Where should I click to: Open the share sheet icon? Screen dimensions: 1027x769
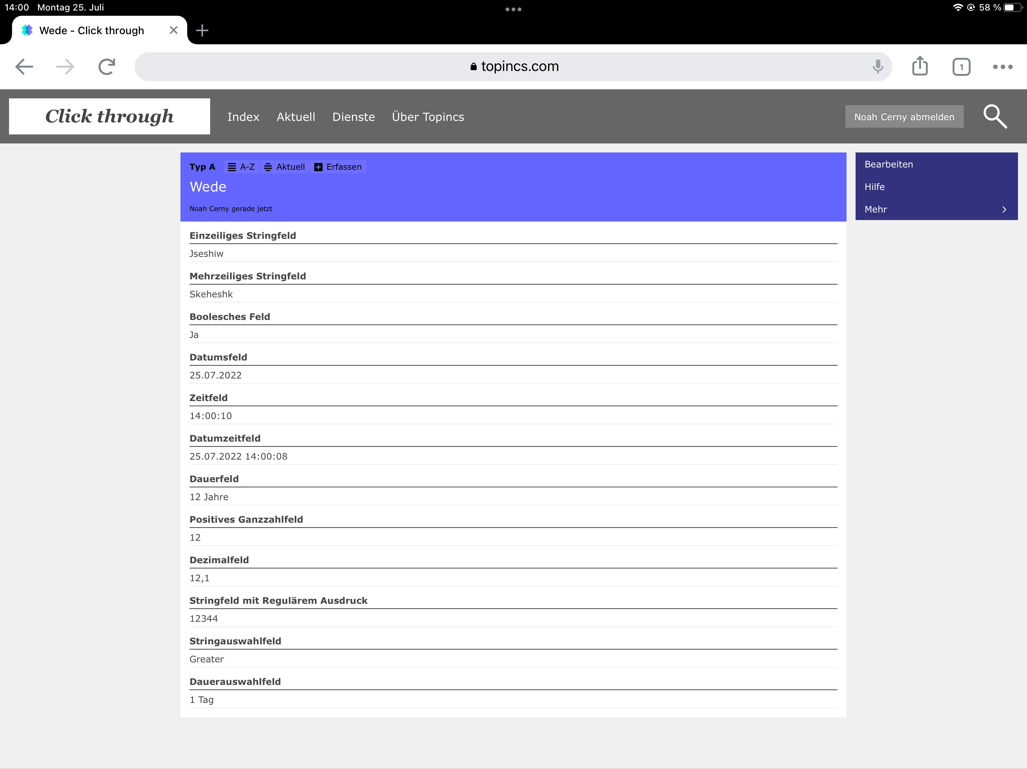pos(920,66)
